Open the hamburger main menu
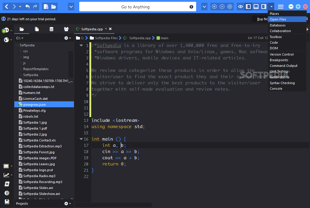The width and height of the screenshot is (310, 208). [x=281, y=7]
